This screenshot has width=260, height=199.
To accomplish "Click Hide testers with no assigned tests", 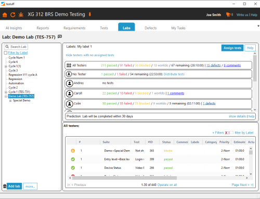I will (90, 55).
